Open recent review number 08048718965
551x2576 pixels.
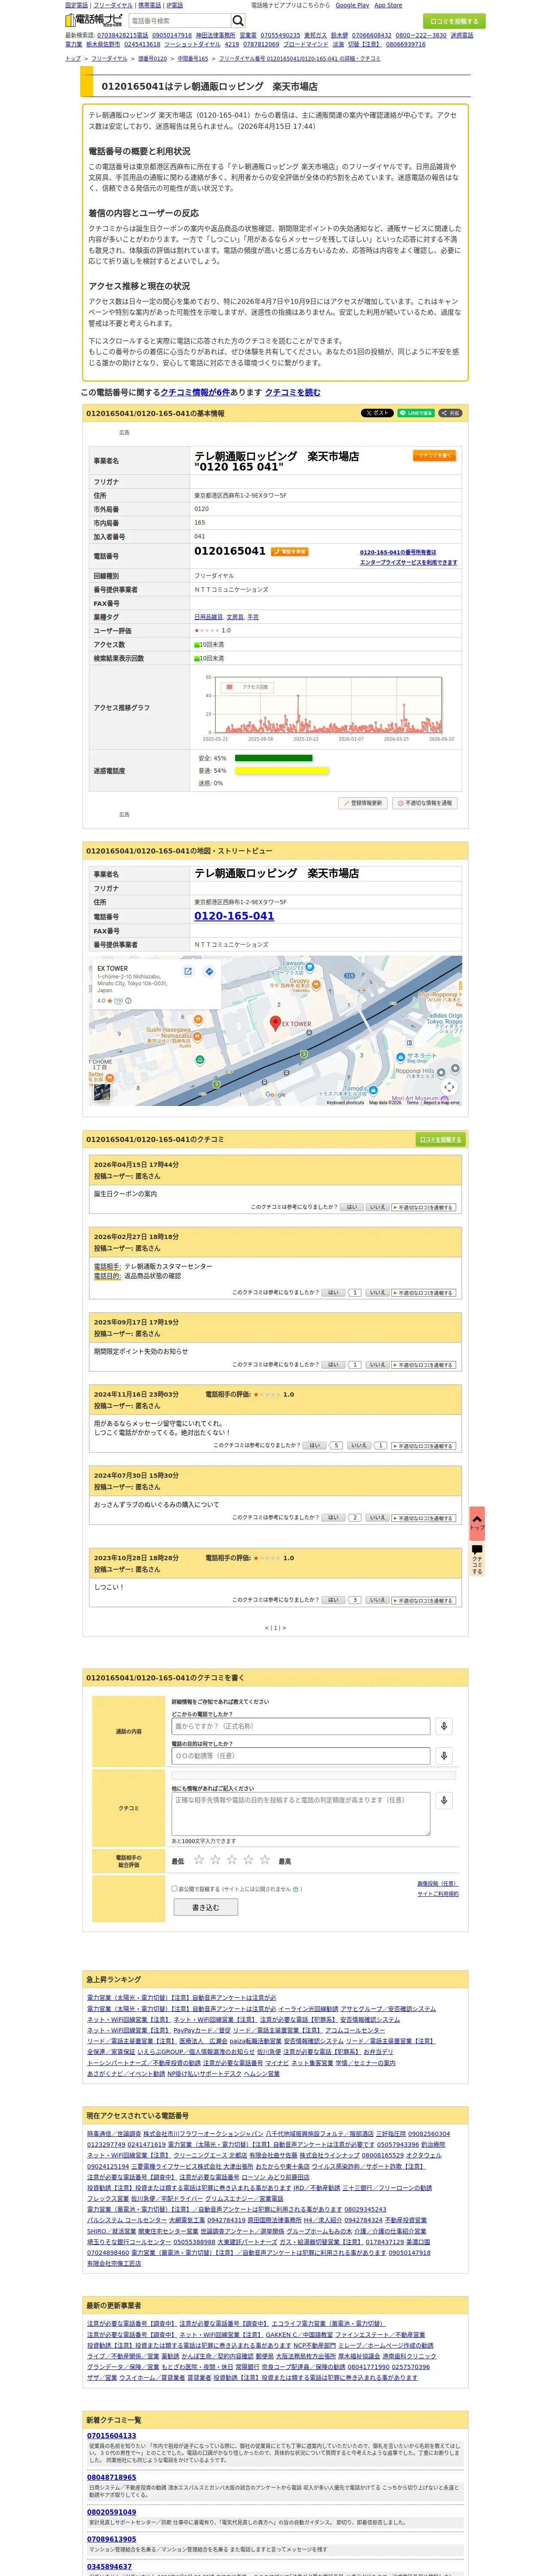(112, 2478)
